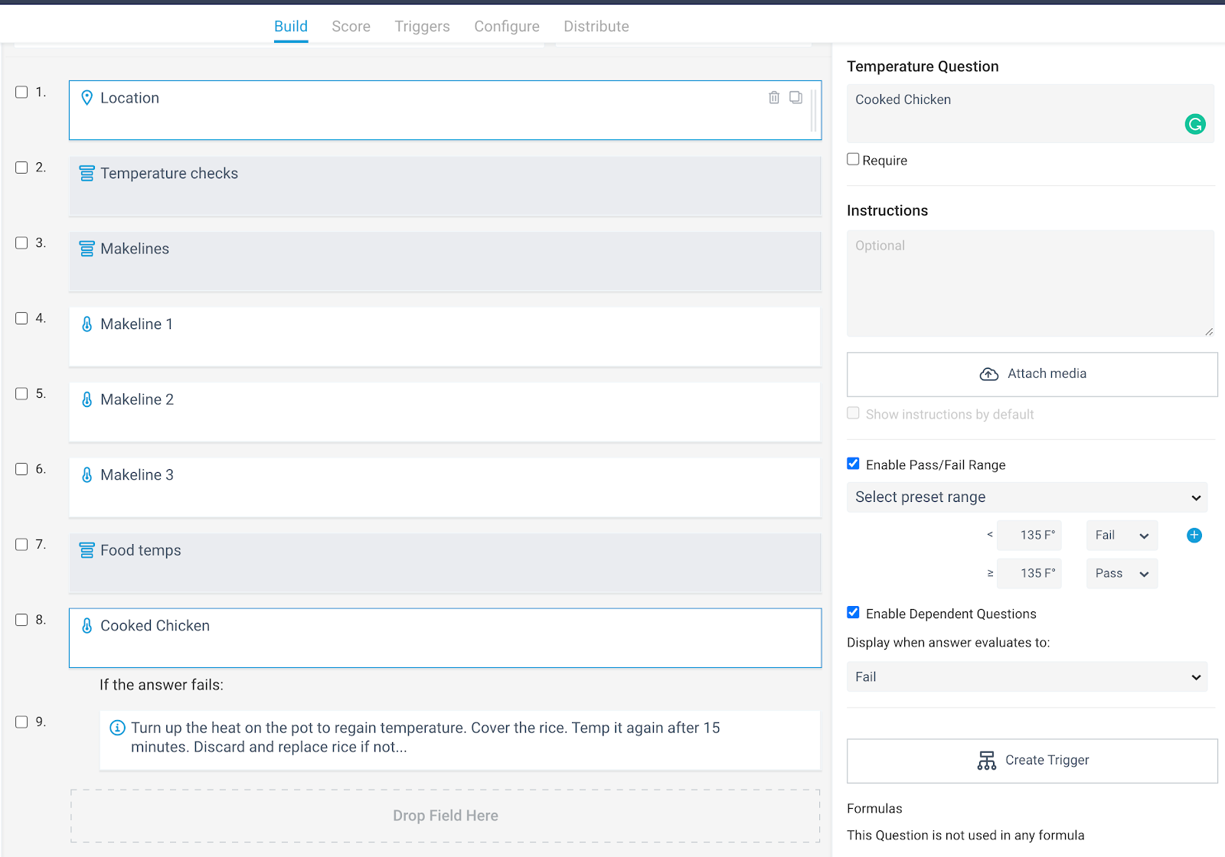Image resolution: width=1225 pixels, height=857 pixels.
Task: Select the Food temps section row
Action: (x=446, y=563)
